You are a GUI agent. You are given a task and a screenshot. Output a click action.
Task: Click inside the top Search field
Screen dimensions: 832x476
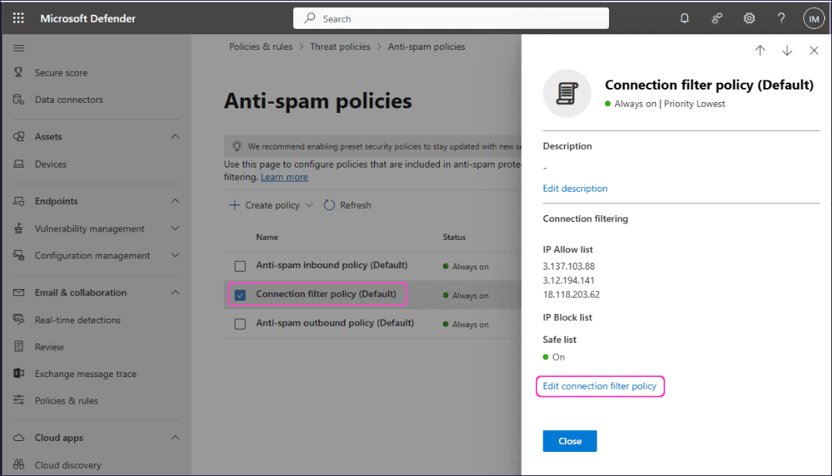451,18
